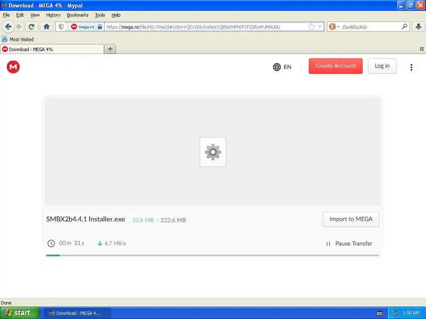Viewport: 426px width, 319px height.
Task: Click the system tray network icon
Action: point(395,313)
